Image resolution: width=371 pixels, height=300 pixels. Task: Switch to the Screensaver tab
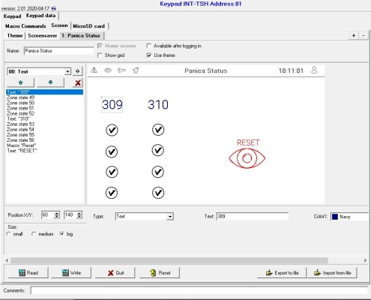point(43,36)
